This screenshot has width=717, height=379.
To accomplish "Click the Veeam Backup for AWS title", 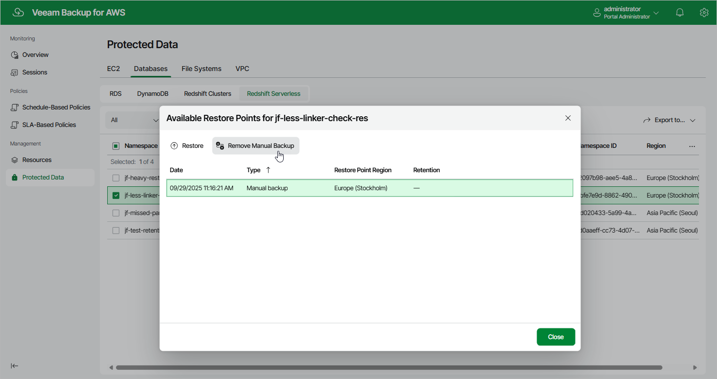I will (78, 13).
